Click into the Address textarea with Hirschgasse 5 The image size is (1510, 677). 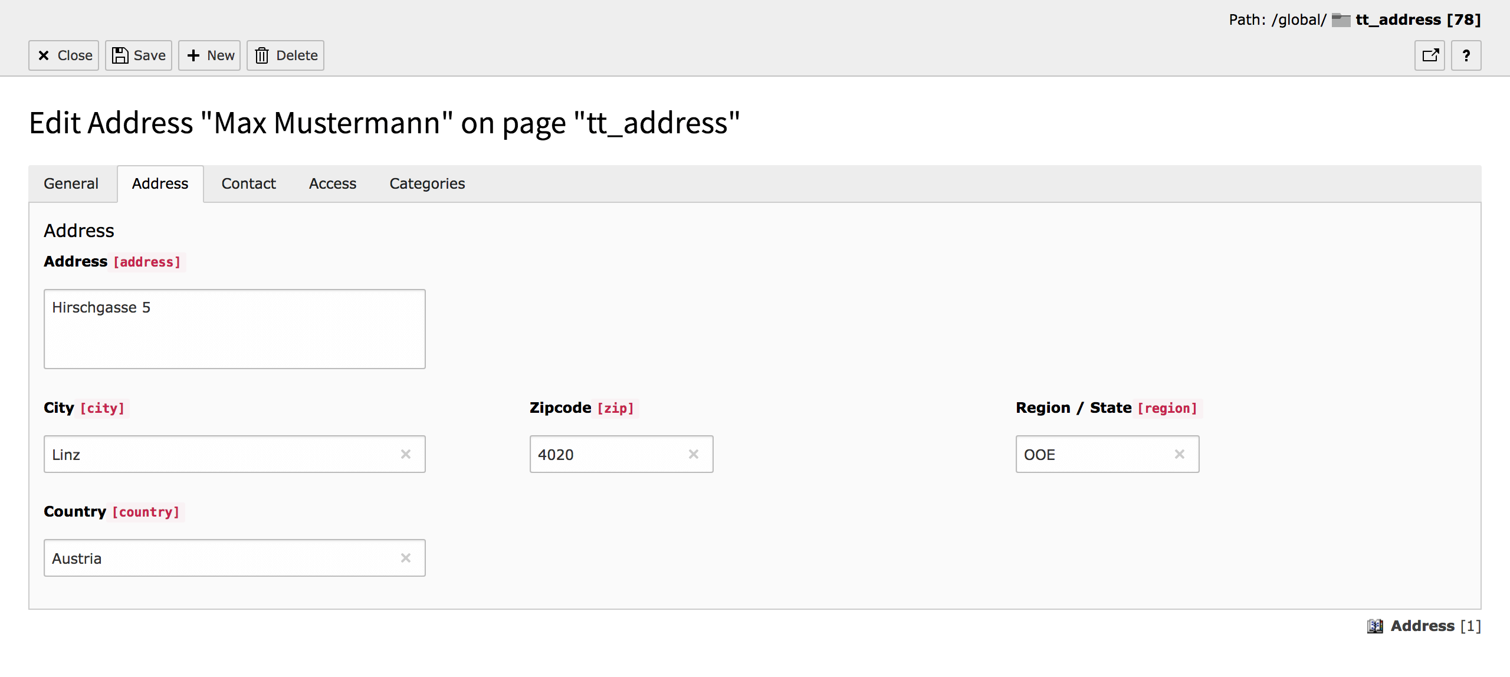pos(234,329)
